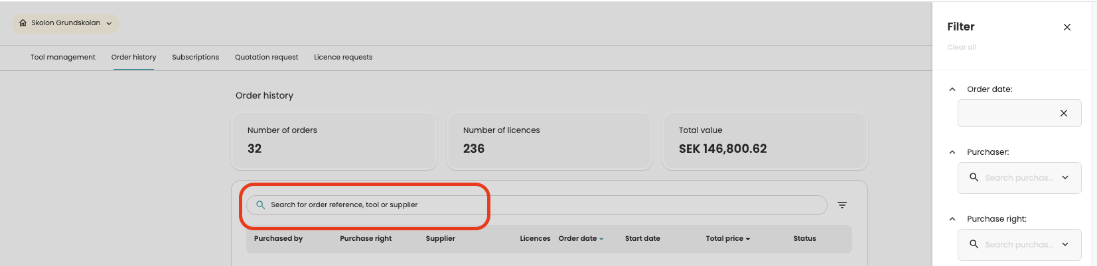The height and width of the screenshot is (266, 1097).
Task: Click the Clear all filters link
Action: point(962,48)
